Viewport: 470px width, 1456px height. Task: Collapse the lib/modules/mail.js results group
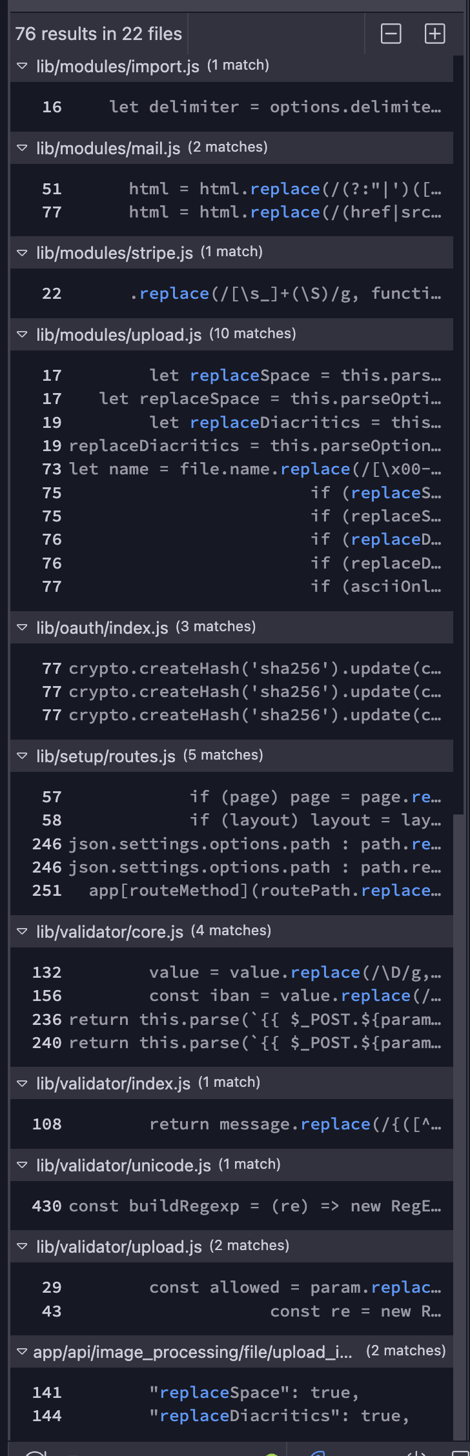(23, 148)
